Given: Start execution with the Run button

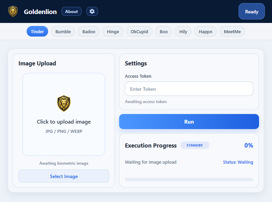Looking at the screenshot, I should (x=189, y=122).
